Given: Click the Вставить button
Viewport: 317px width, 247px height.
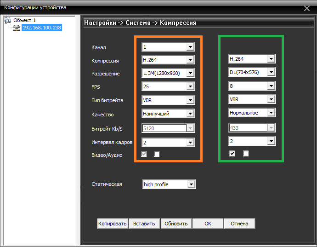Looking at the screenshot, I should click(144, 224).
